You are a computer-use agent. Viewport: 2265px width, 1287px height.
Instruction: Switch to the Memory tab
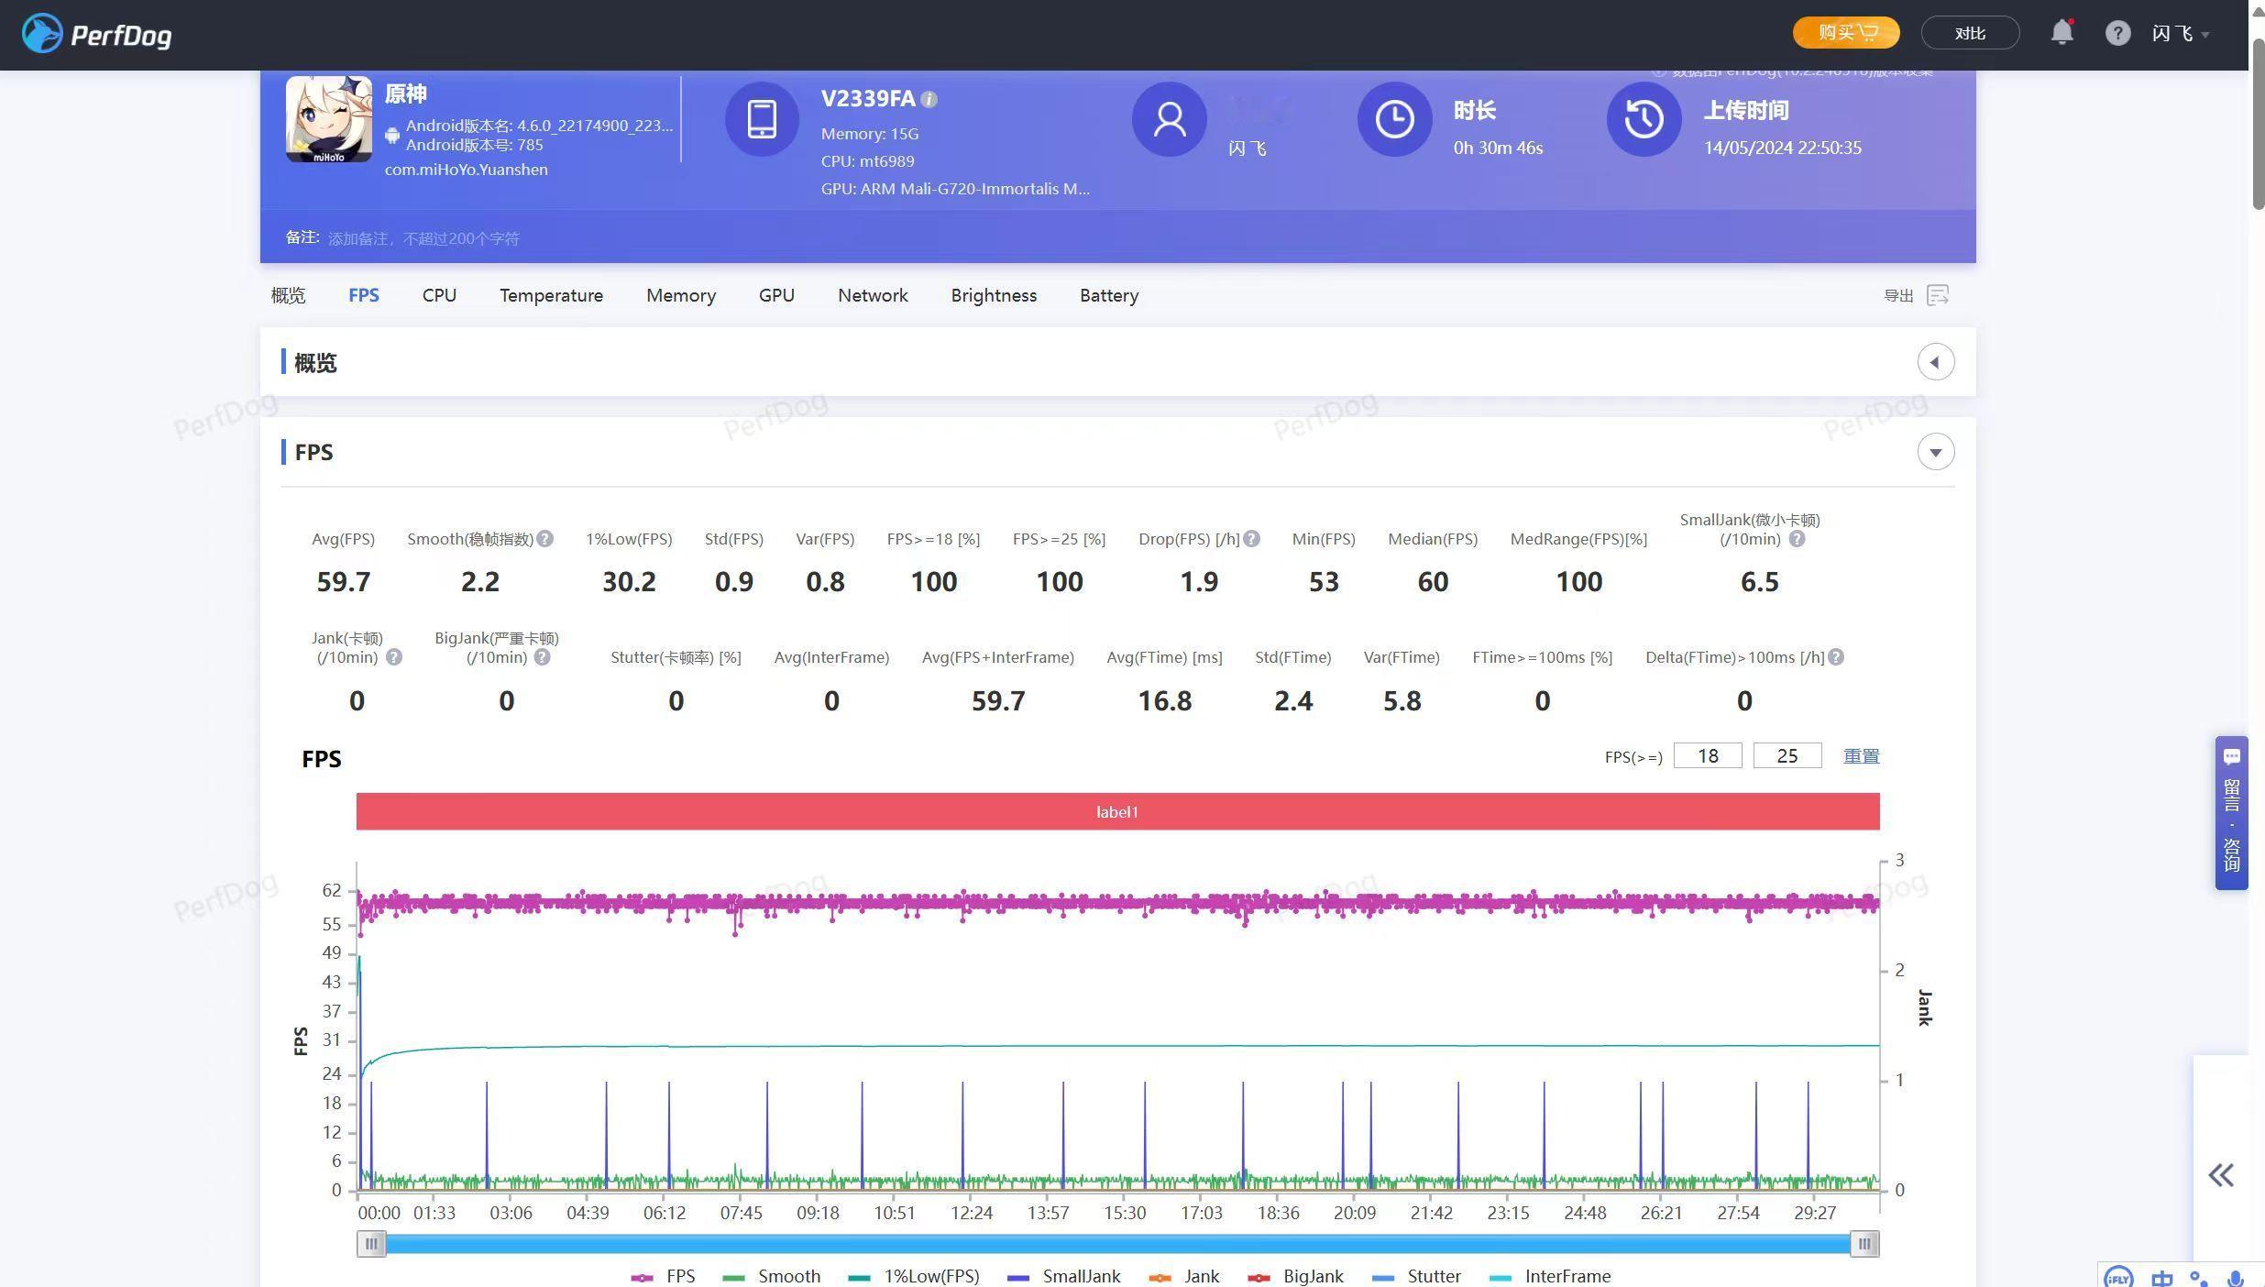(681, 295)
